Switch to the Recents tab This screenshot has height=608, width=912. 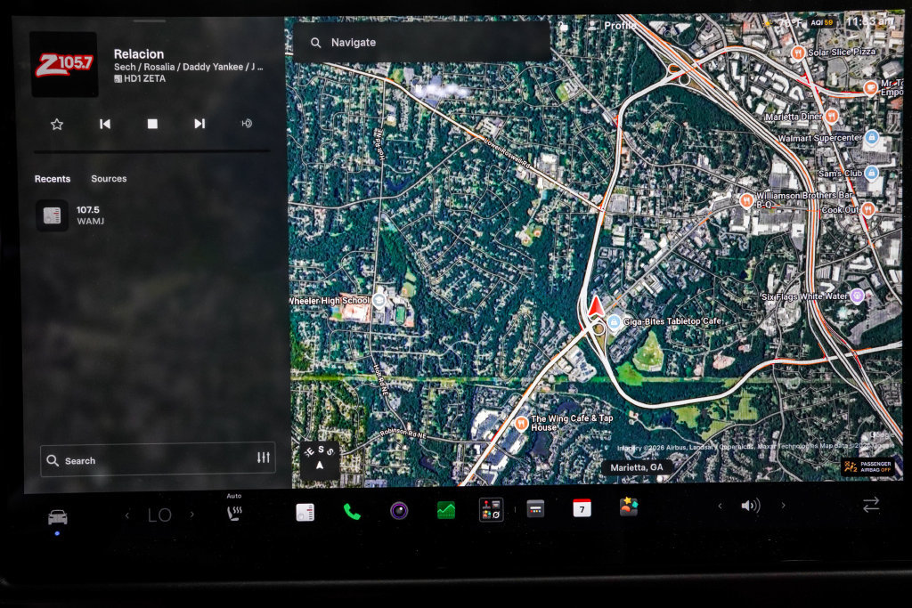pos(53,179)
